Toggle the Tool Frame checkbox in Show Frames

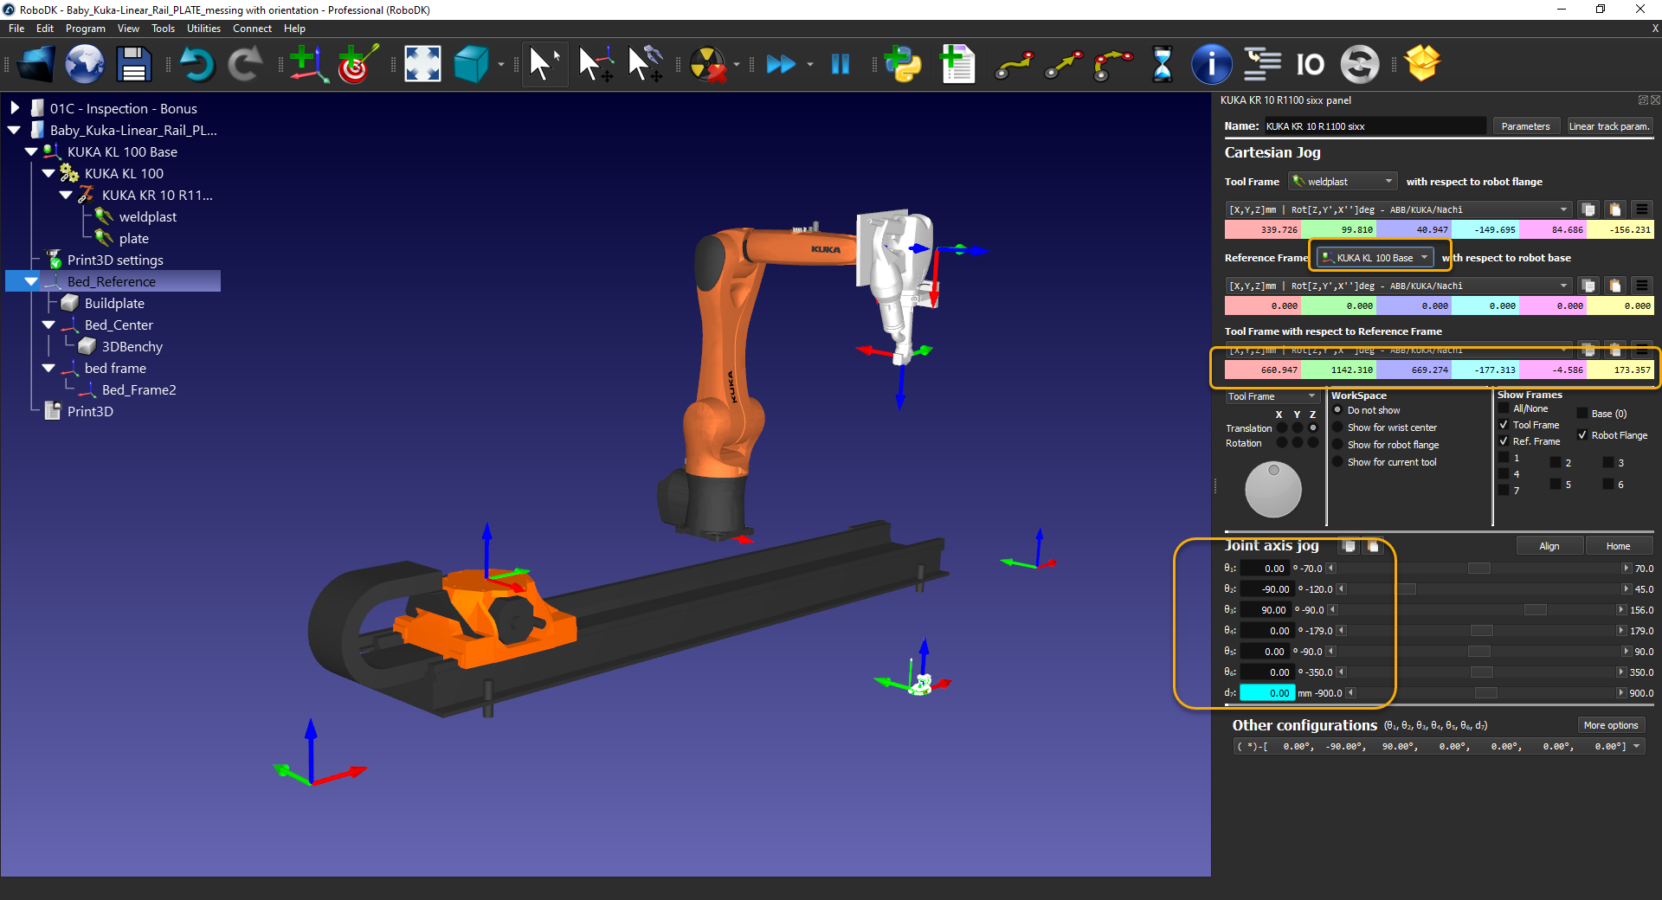[x=1504, y=425]
